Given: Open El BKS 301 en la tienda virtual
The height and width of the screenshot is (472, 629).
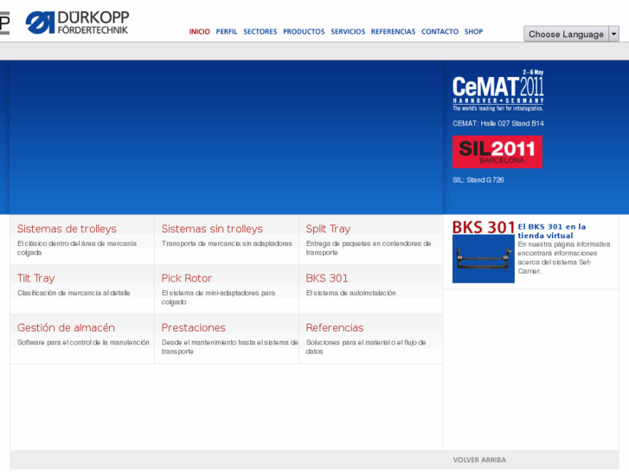Looking at the screenshot, I should coord(552,231).
